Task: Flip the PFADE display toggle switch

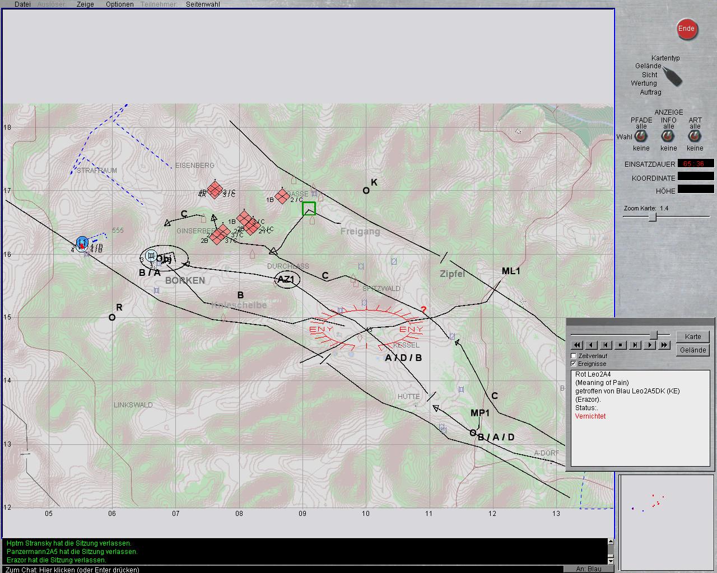Action: (x=641, y=136)
